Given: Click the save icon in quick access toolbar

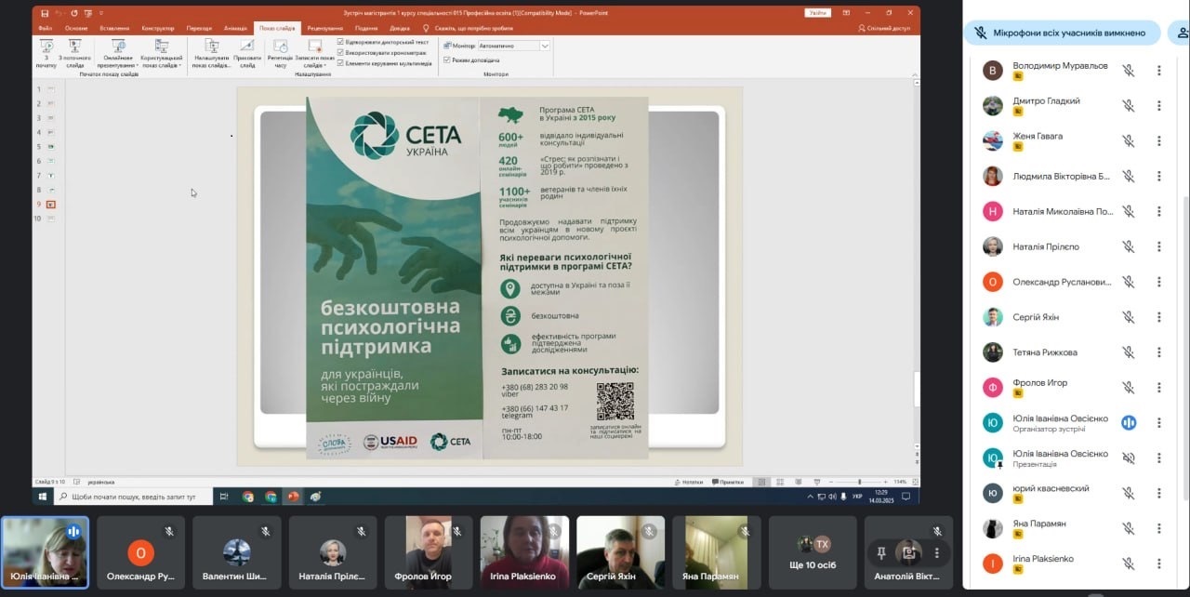Looking at the screenshot, I should (x=45, y=13).
